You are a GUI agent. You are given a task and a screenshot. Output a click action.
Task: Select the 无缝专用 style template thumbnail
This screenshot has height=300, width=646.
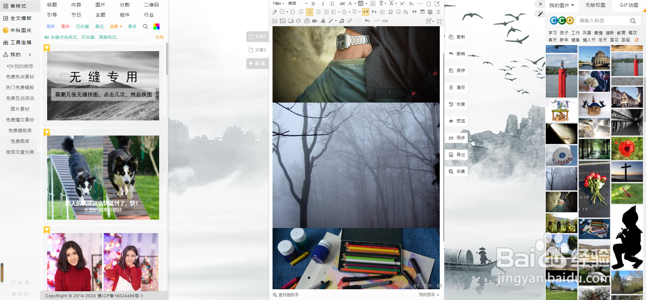pos(103,86)
